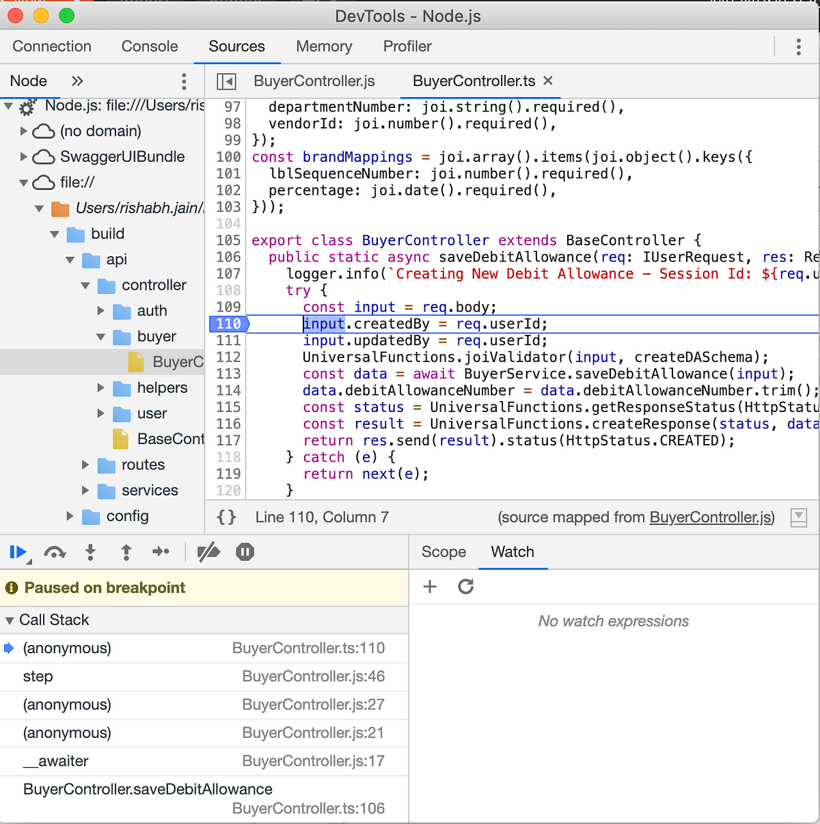Click the Pause on exceptions icon
Image resolution: width=820 pixels, height=824 pixels.
pos(244,552)
